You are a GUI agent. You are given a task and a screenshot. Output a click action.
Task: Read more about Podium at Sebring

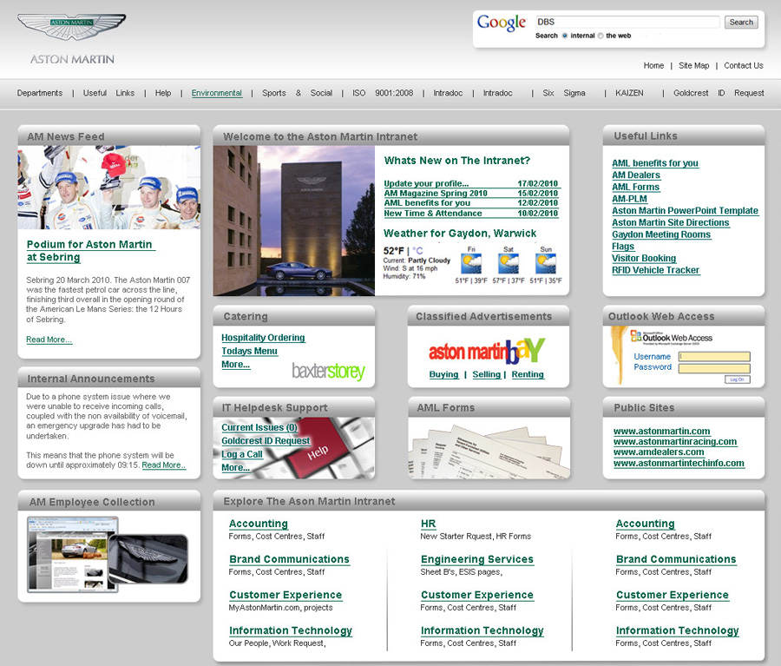[49, 340]
